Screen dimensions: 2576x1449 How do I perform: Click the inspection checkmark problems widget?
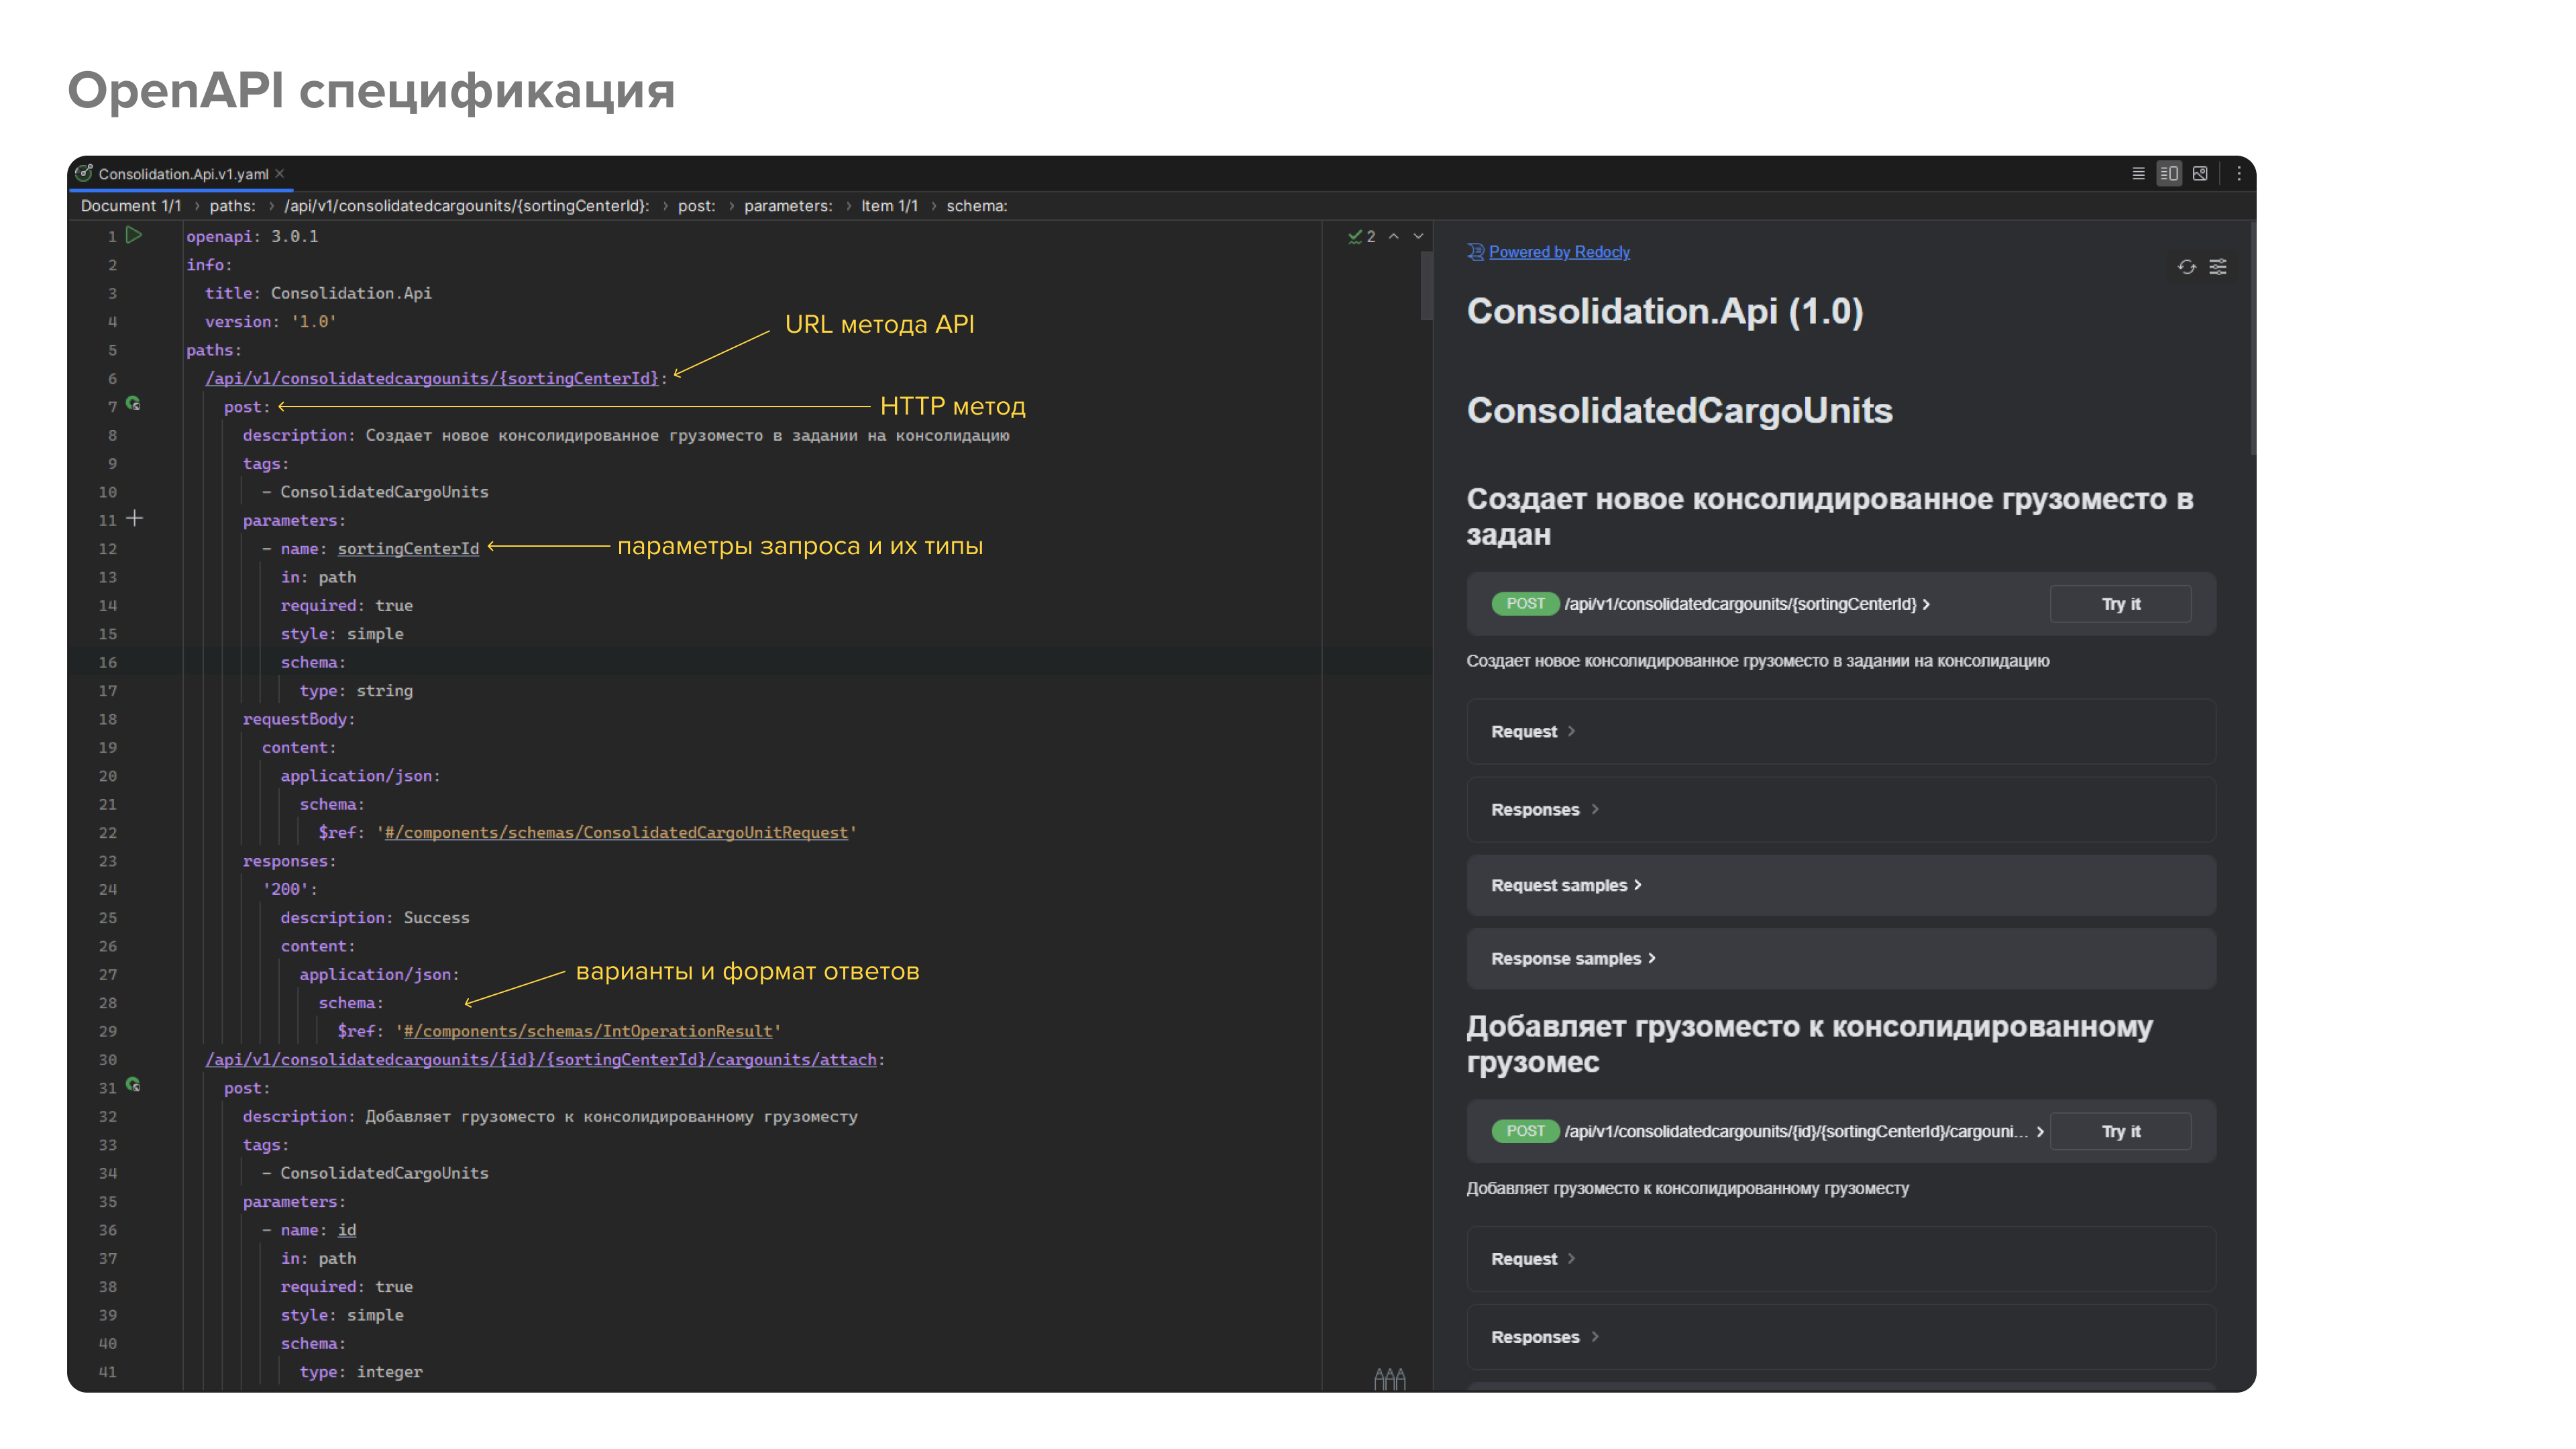(1361, 237)
